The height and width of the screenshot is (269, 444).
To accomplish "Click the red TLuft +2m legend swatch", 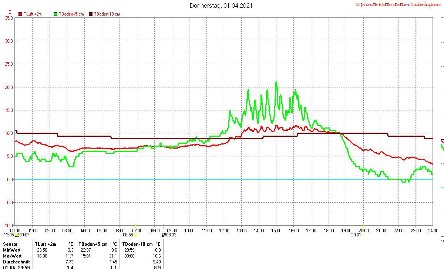I will (20, 14).
